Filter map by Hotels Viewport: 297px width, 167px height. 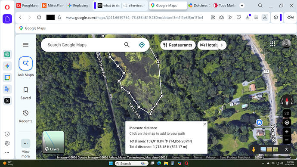tap(209, 45)
